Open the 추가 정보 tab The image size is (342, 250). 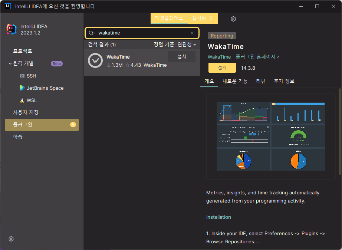[284, 81]
